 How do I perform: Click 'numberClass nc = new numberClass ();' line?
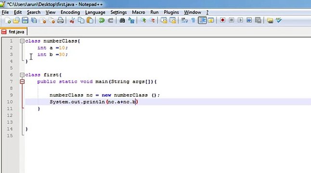click(104, 95)
